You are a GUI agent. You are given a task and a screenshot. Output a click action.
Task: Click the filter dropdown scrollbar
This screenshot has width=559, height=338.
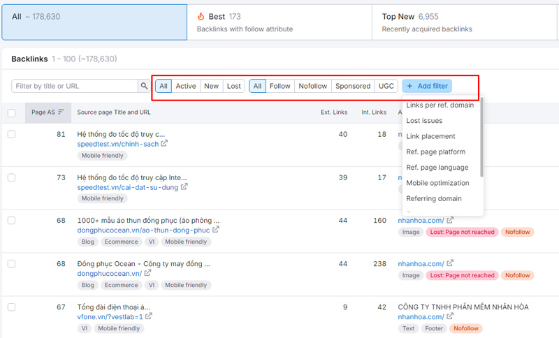point(481,137)
